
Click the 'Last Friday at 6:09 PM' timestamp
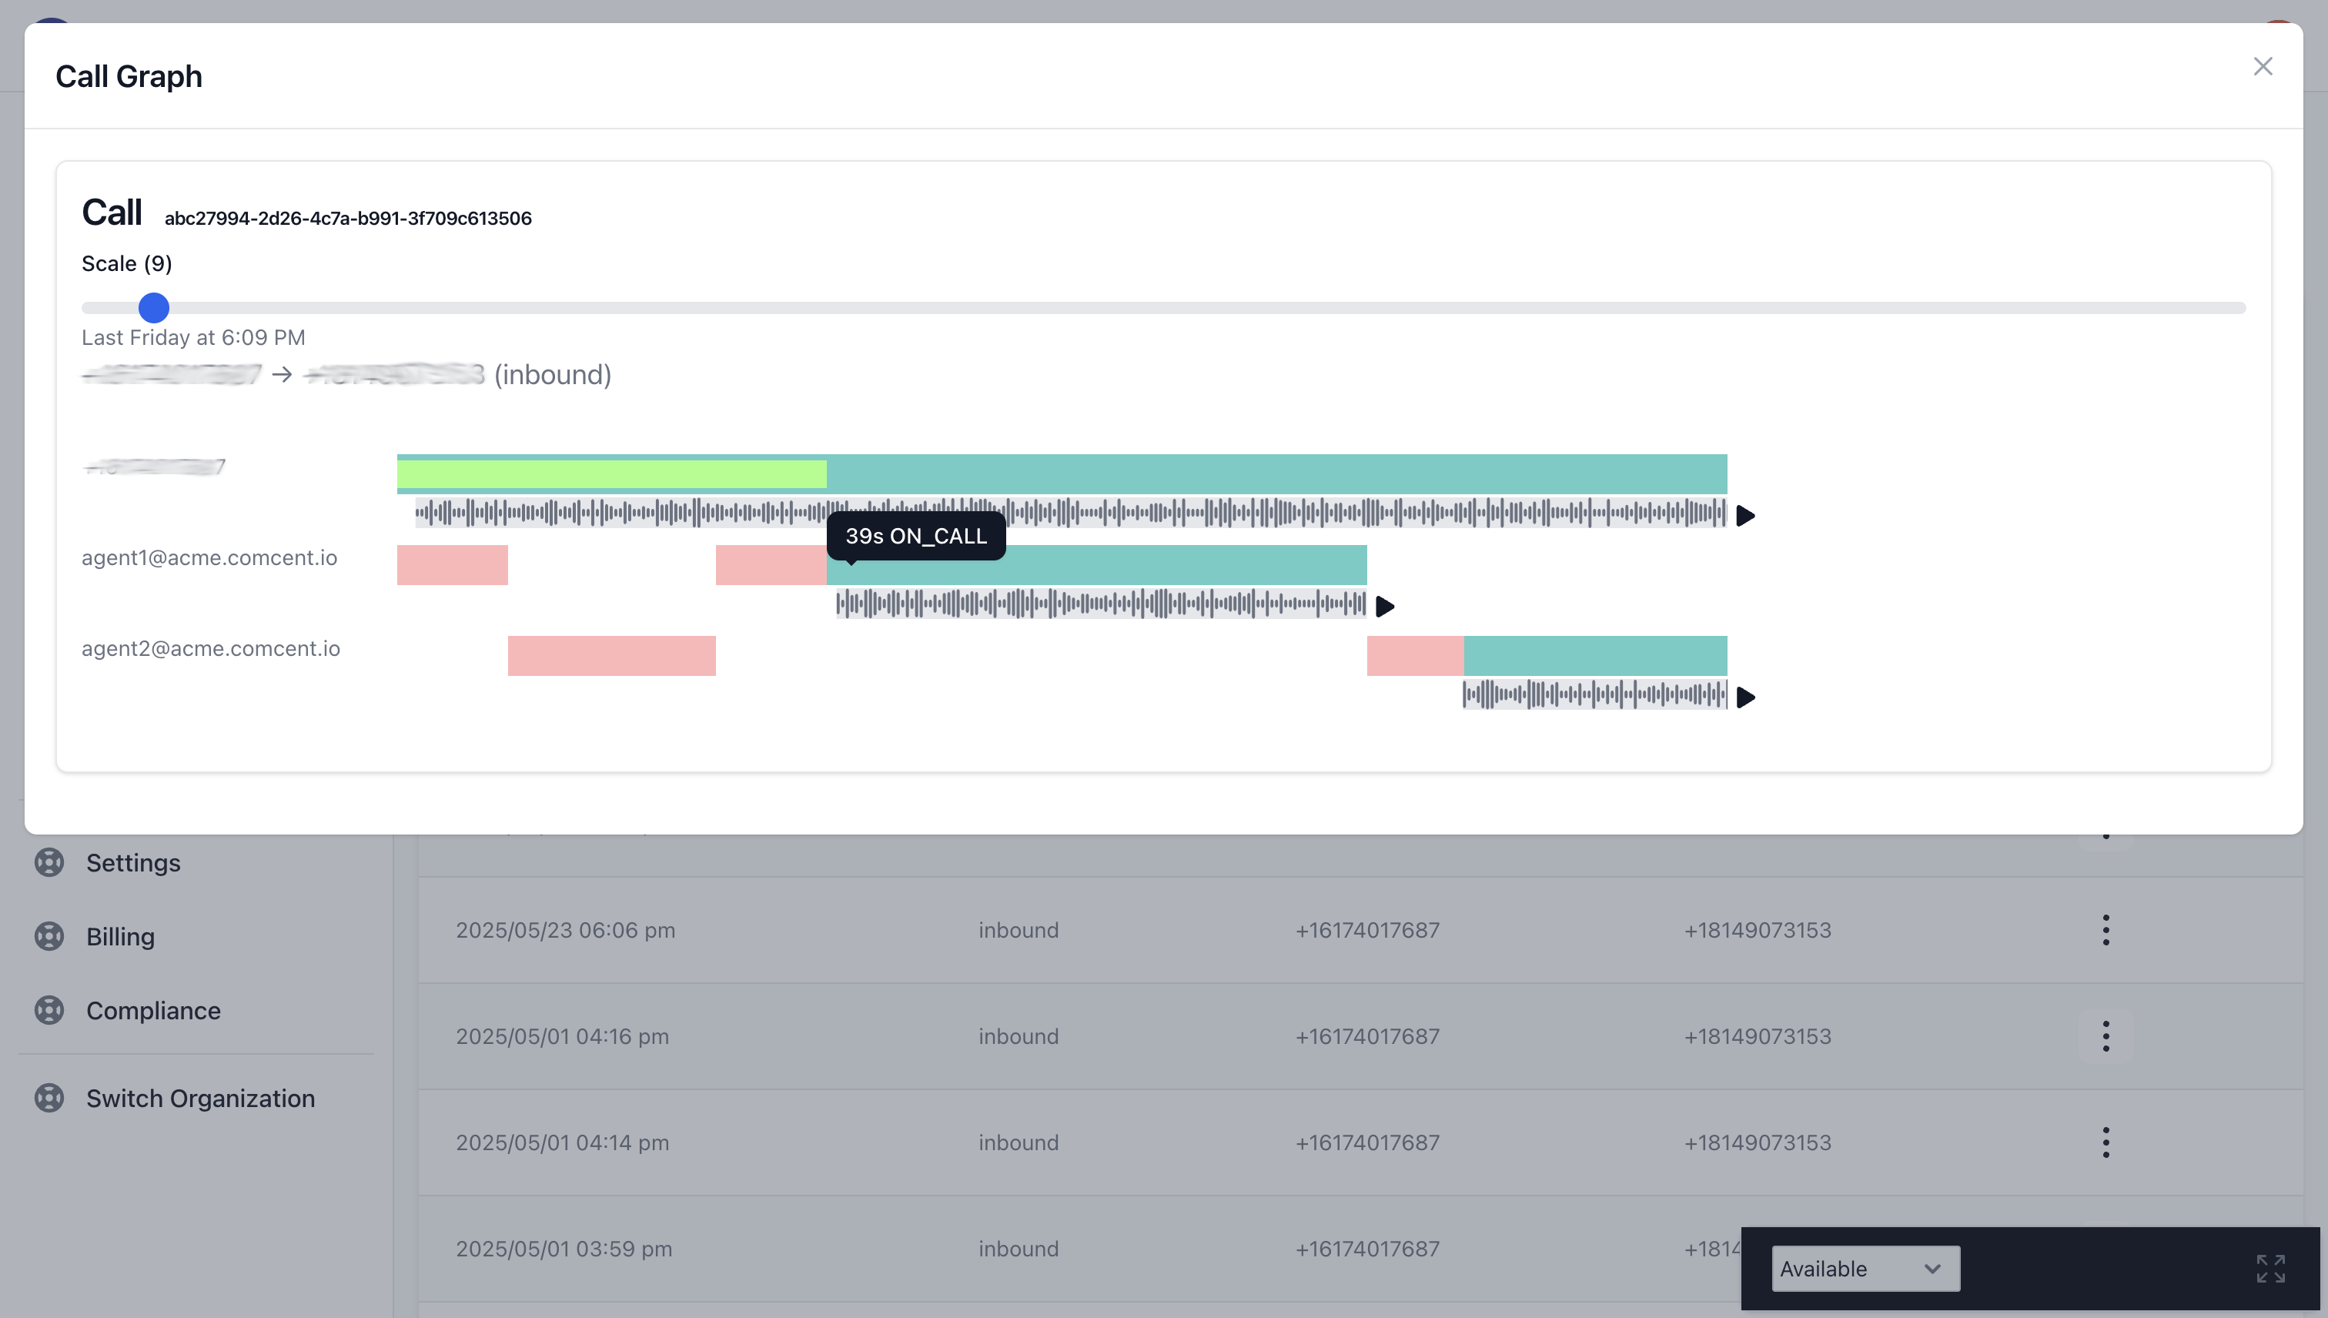194,338
